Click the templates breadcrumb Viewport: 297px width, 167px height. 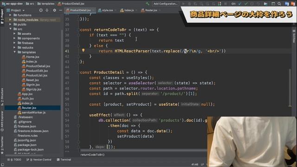click(46, 4)
